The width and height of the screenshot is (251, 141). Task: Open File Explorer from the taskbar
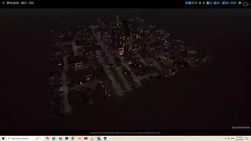pyautogui.click(x=92, y=138)
